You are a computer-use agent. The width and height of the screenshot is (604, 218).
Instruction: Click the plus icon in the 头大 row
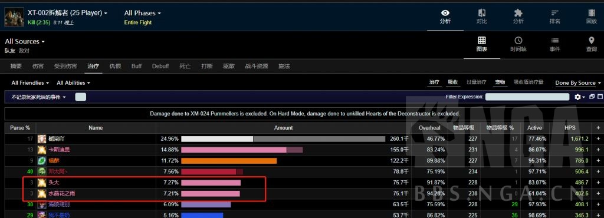(x=598, y=183)
